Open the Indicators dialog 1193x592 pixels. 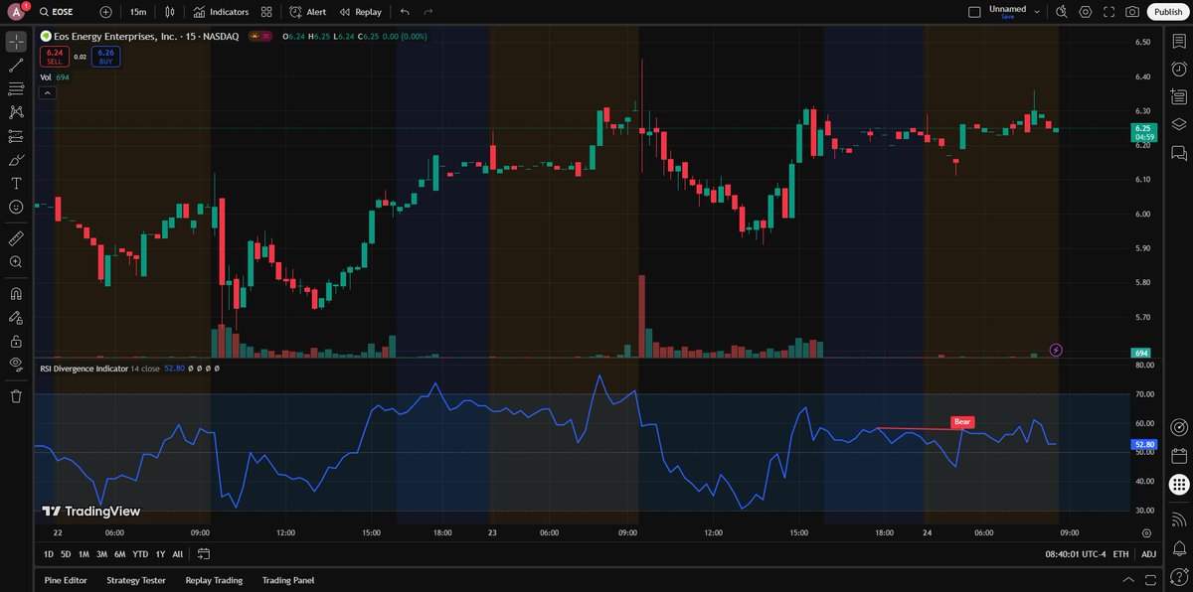coord(221,12)
